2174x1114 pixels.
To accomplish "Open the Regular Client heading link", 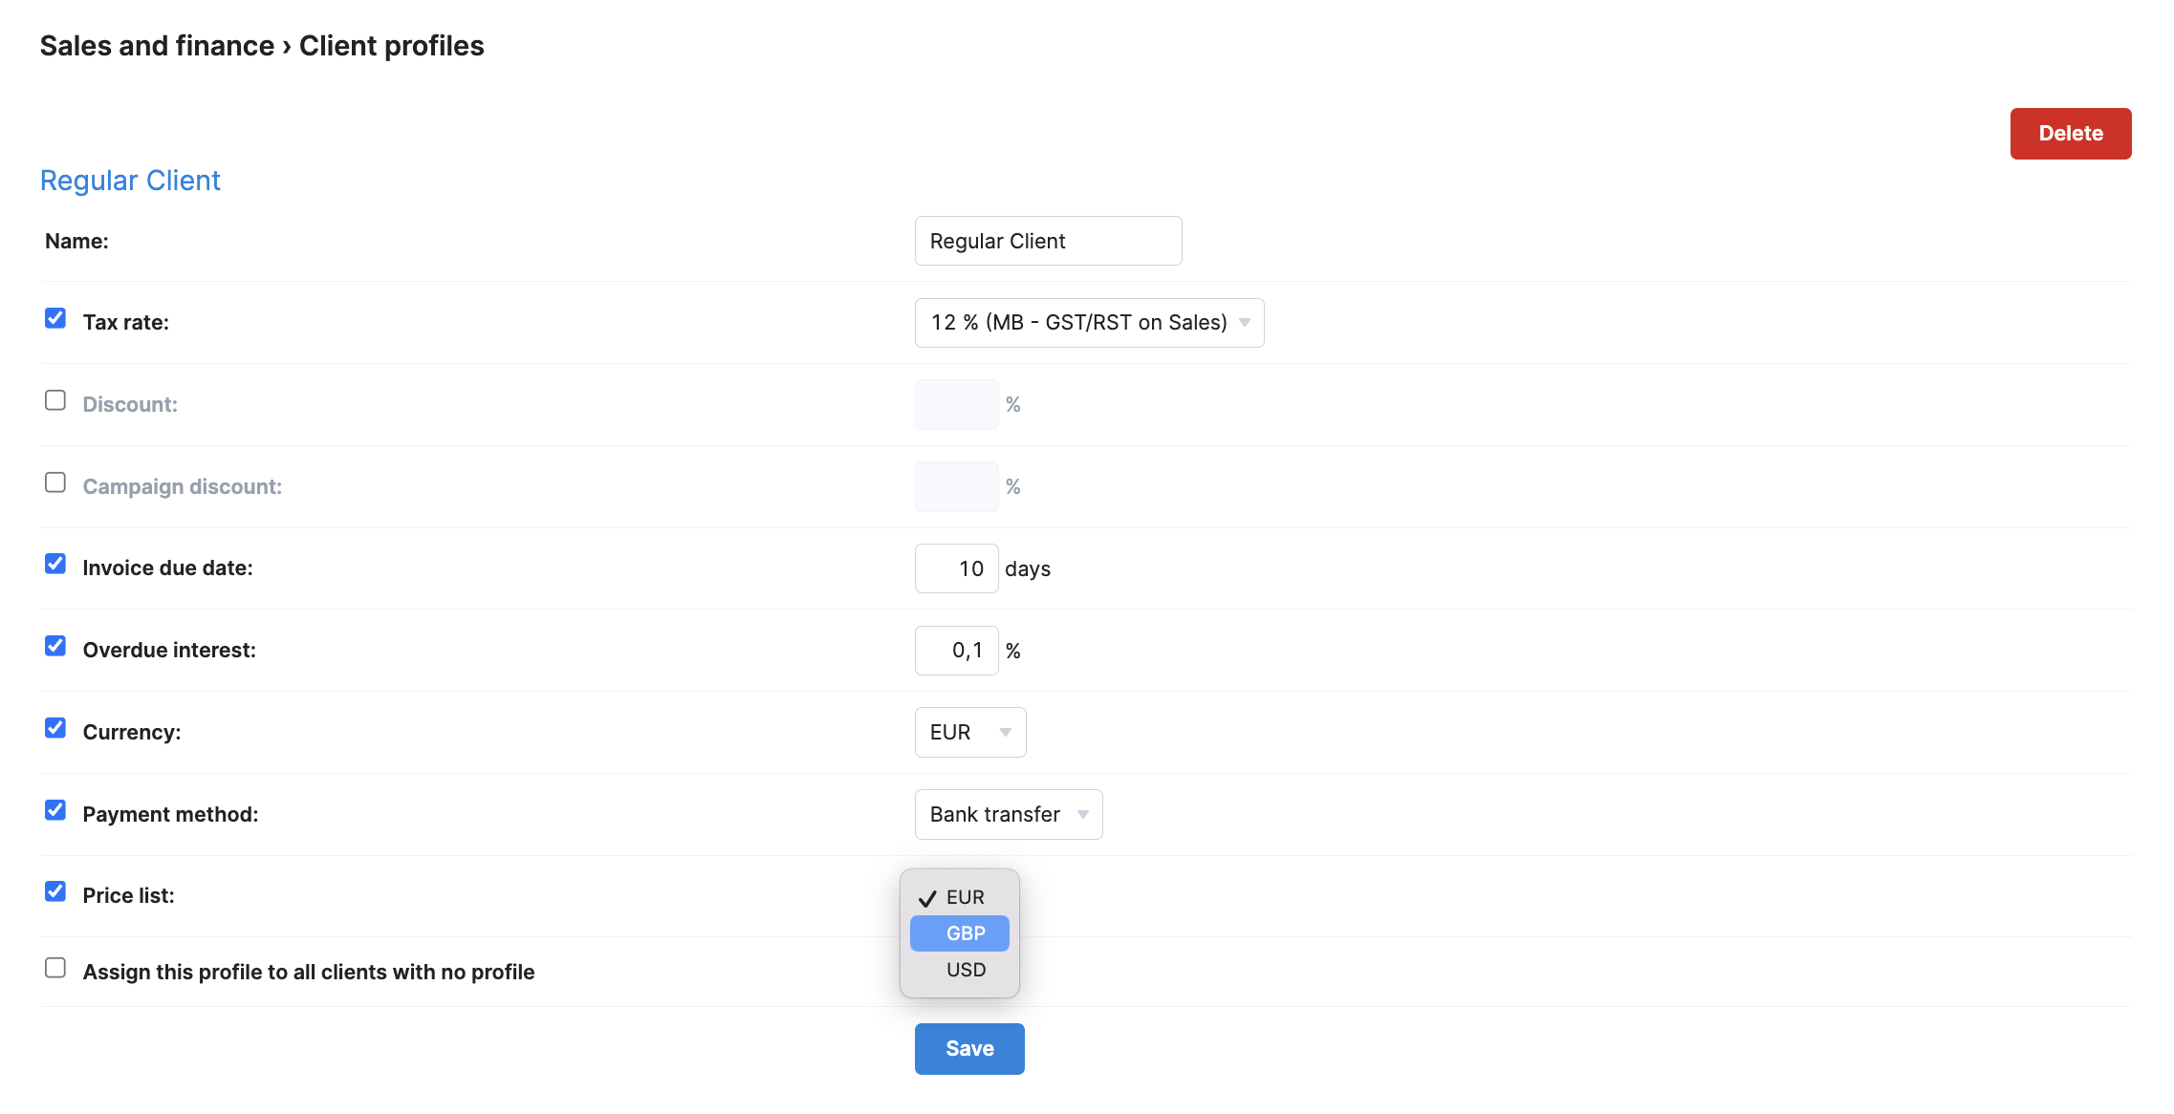I will coord(130,181).
